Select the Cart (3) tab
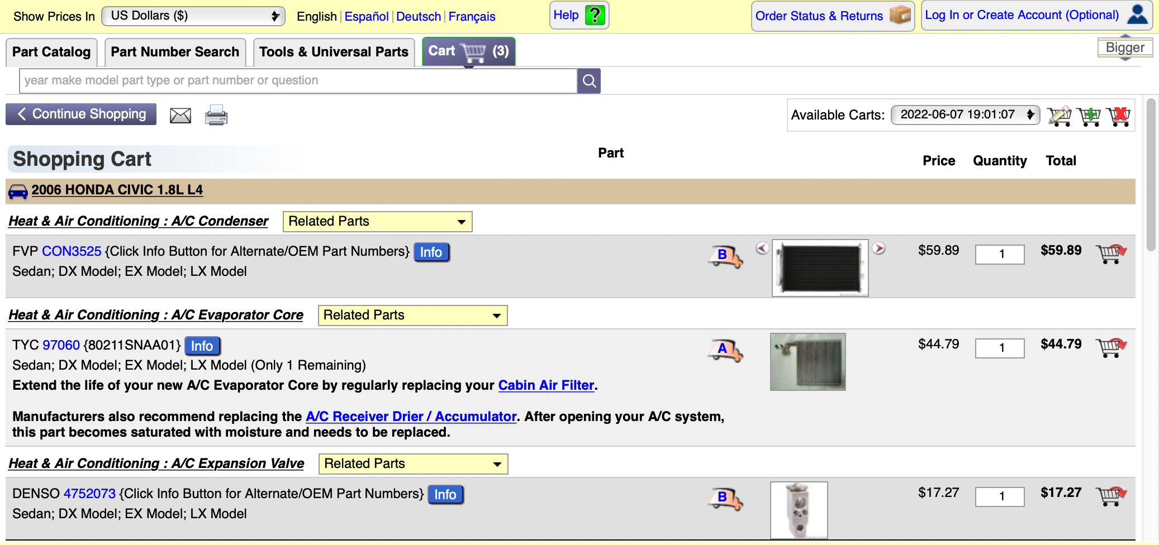The image size is (1159, 545). tap(468, 51)
